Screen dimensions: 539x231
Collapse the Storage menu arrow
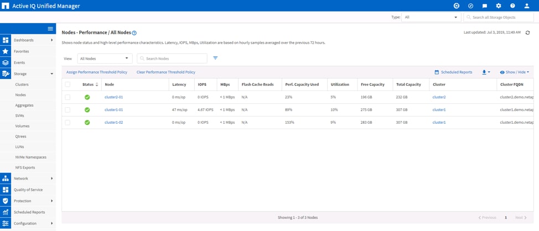(52, 74)
